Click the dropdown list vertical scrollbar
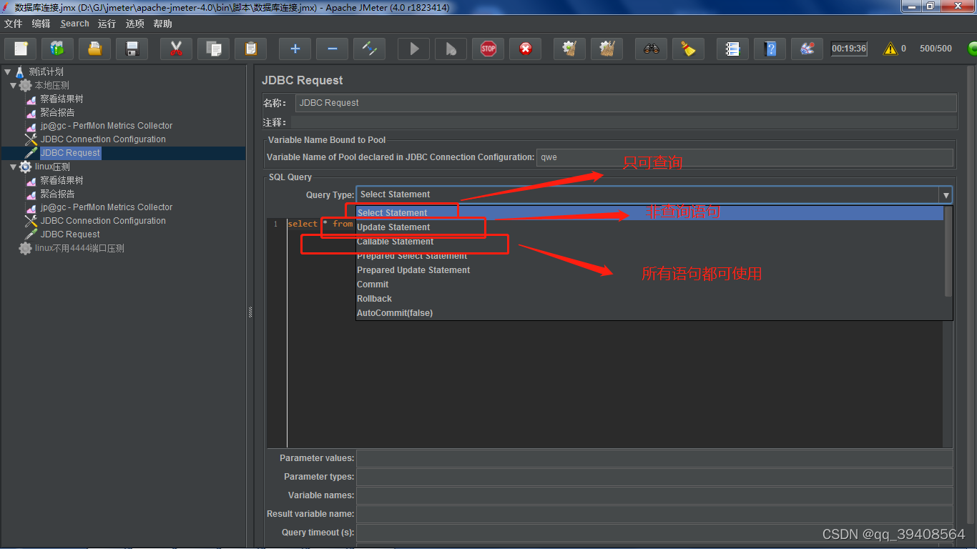Viewport: 977px width, 549px height. (x=948, y=252)
